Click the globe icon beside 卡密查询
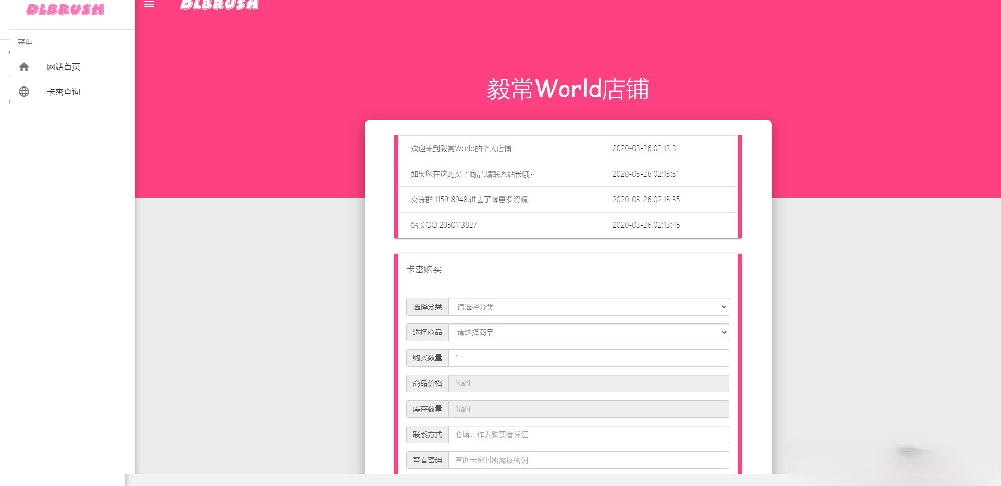Viewport: 1001px width, 486px height. (24, 91)
